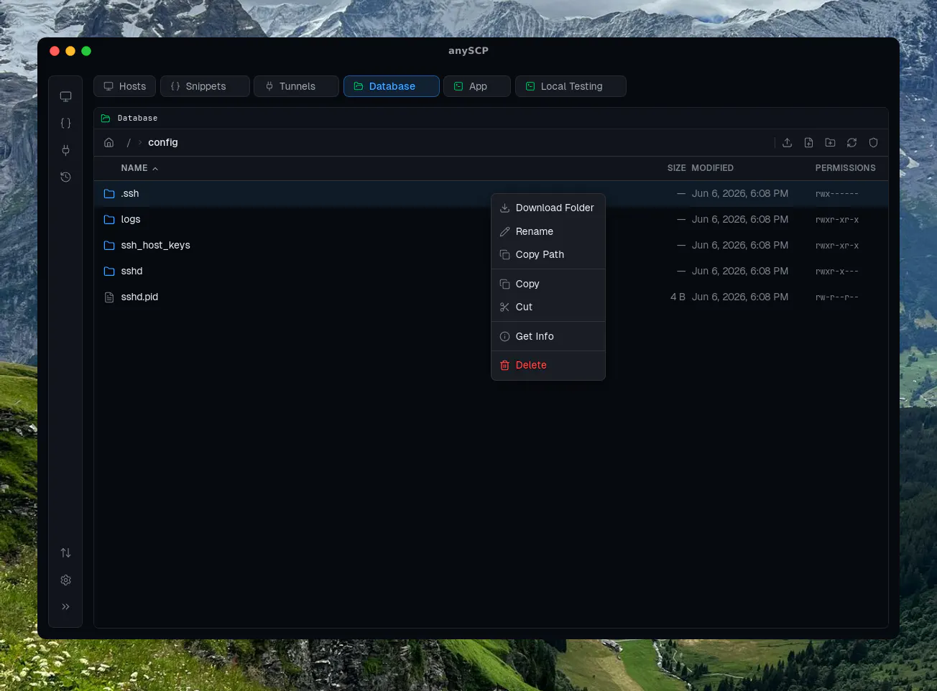Select Copy Path in the context menu
The image size is (937, 691).
click(x=548, y=254)
